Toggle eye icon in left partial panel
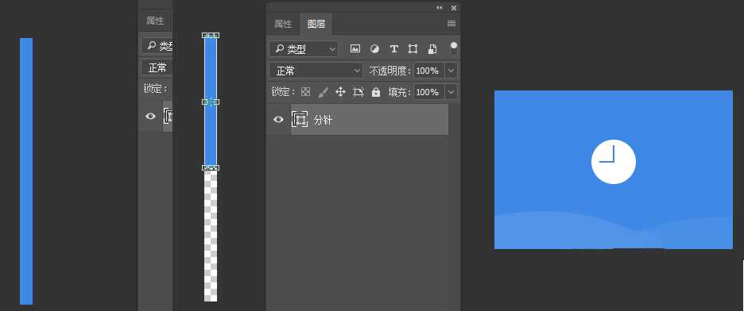Image resolution: width=744 pixels, height=311 pixels. pos(150,116)
